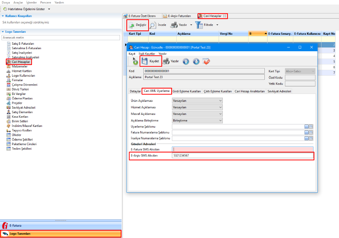The height and width of the screenshot is (238, 339).
Task: Click the Yazdır printer icon in the dialog
Action: (166, 61)
